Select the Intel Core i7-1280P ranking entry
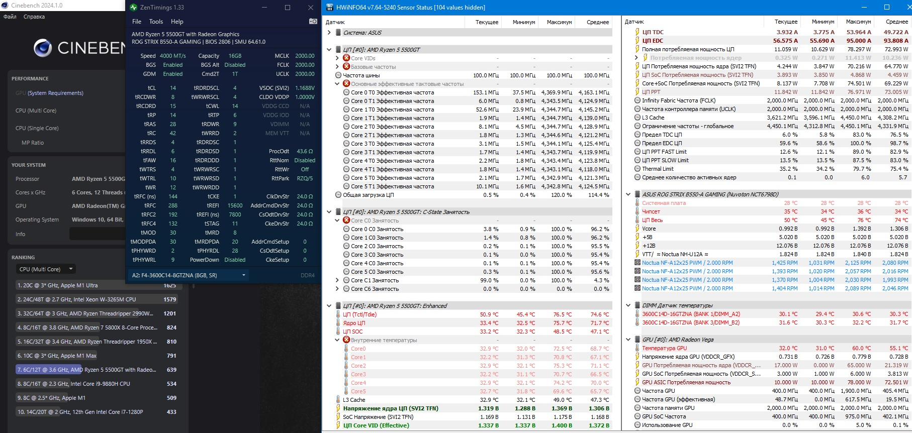The width and height of the screenshot is (912, 433). click(x=97, y=412)
